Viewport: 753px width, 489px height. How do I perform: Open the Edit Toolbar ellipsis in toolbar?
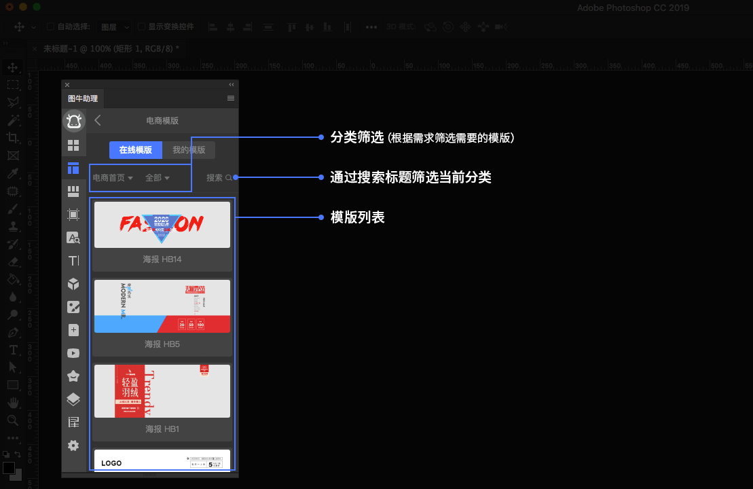[13, 438]
